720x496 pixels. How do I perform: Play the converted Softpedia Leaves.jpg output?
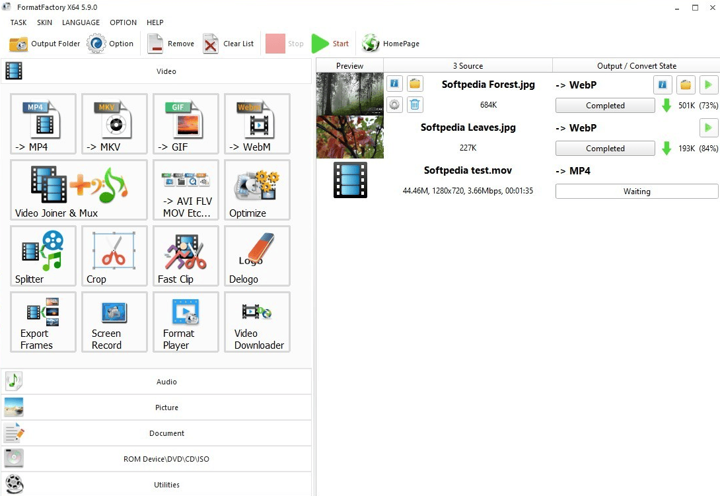point(709,127)
